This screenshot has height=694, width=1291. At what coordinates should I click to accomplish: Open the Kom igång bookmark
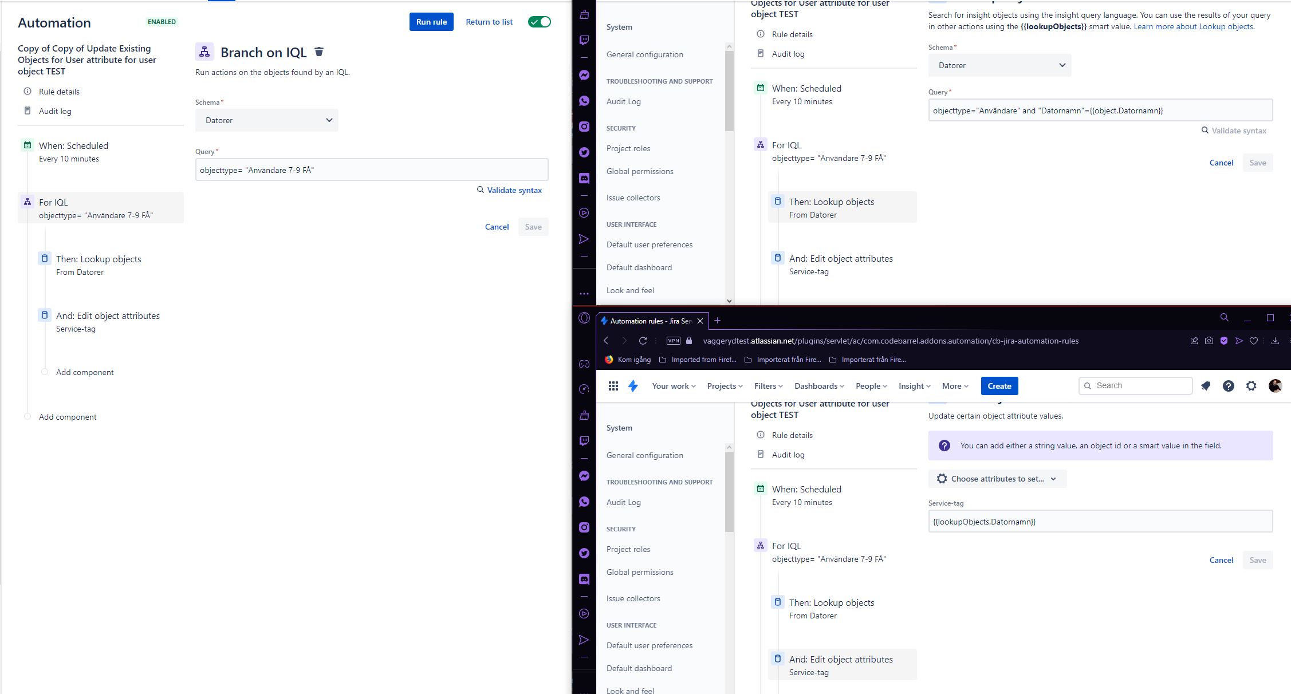(628, 360)
